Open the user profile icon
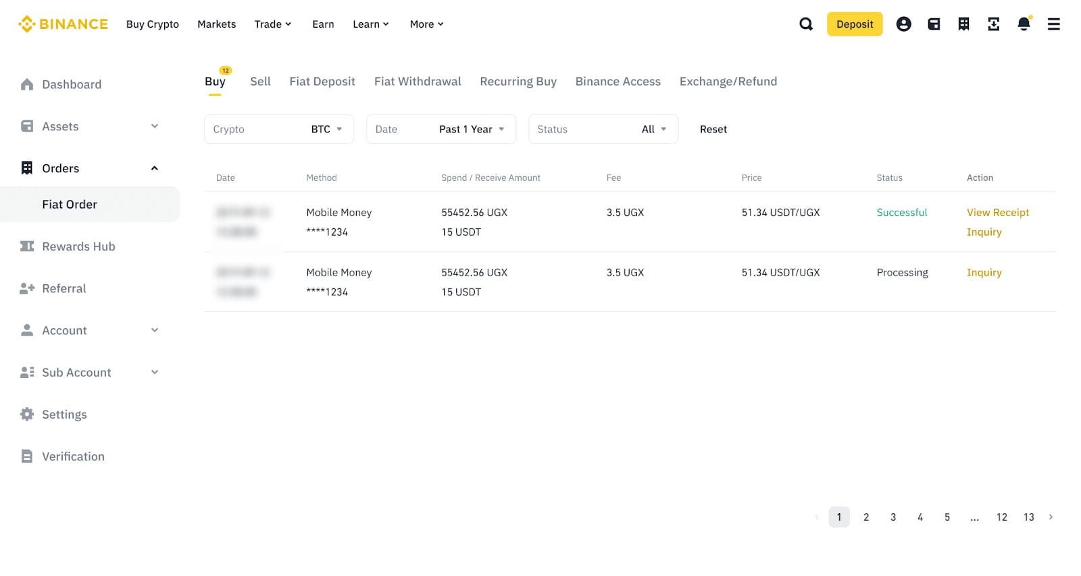This screenshot has width=1081, height=576. click(x=903, y=24)
